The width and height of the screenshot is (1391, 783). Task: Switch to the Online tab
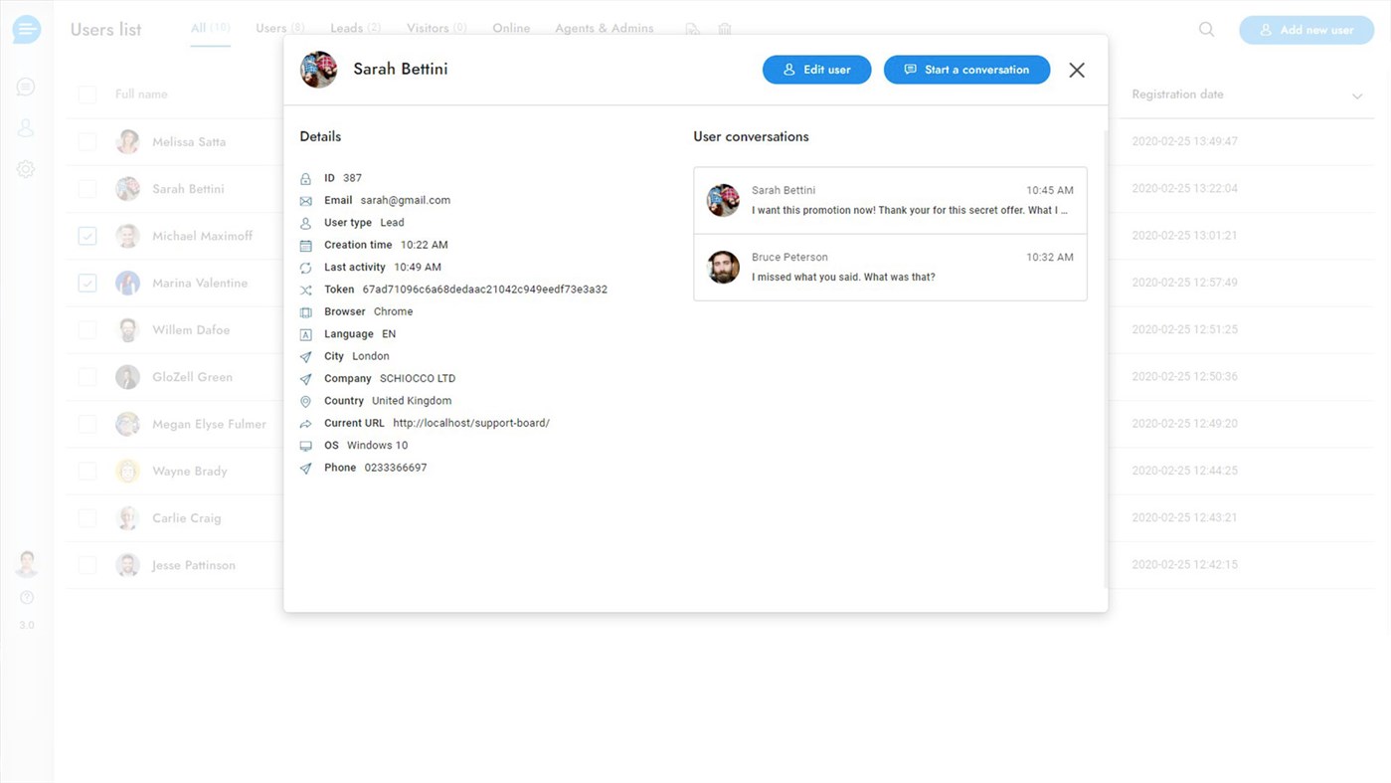pyautogui.click(x=511, y=28)
